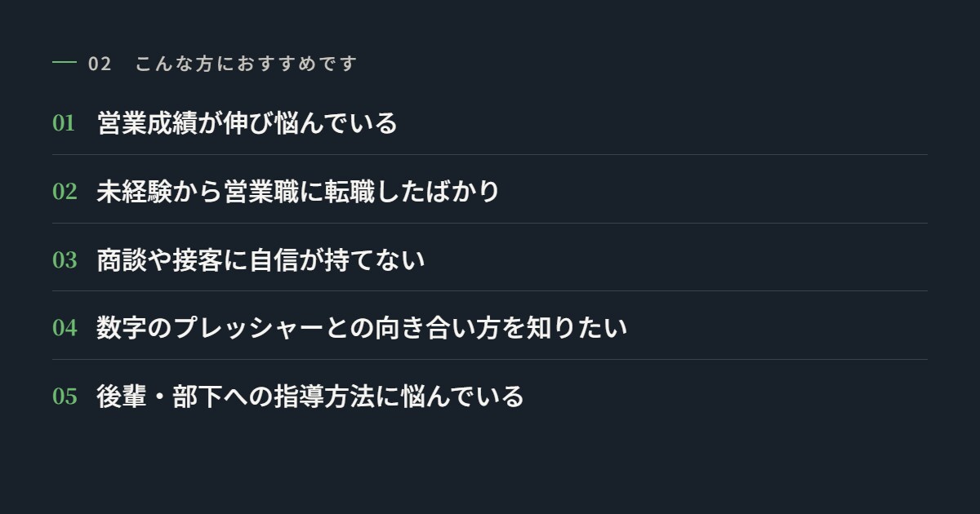Click the gray section number 02 in heading
980x514 pixels.
(100, 64)
